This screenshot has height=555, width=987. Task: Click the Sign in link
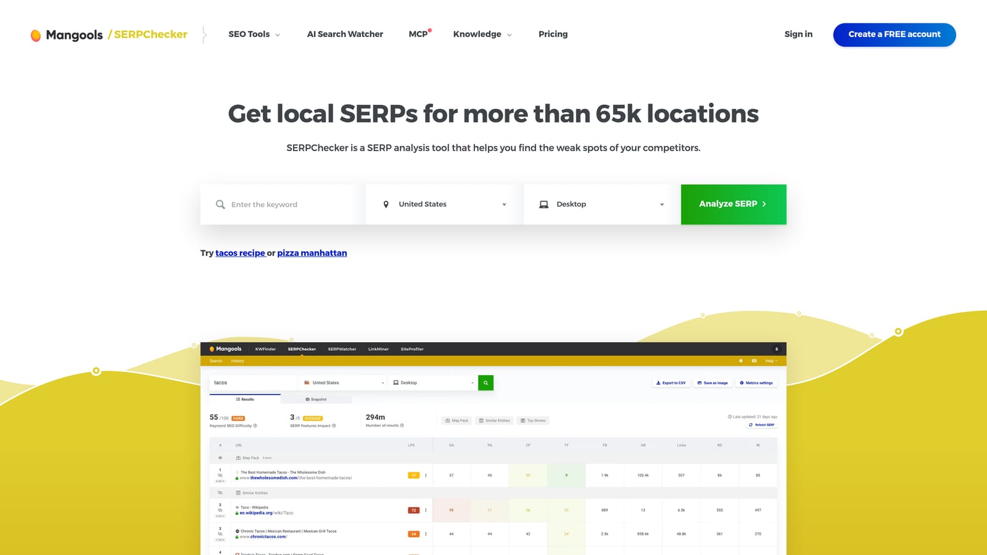(798, 35)
